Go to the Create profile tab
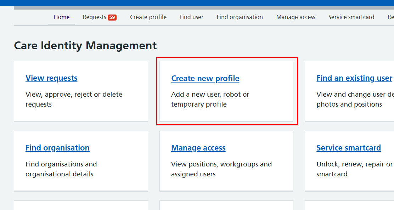This screenshot has width=394, height=210. tap(148, 17)
